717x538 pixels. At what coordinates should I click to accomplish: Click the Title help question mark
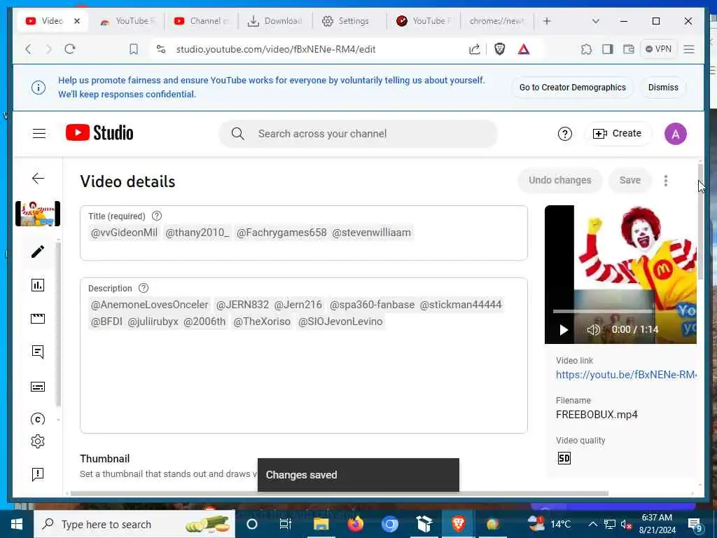[x=156, y=216]
